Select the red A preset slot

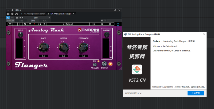pyautogui.click(x=35, y=24)
